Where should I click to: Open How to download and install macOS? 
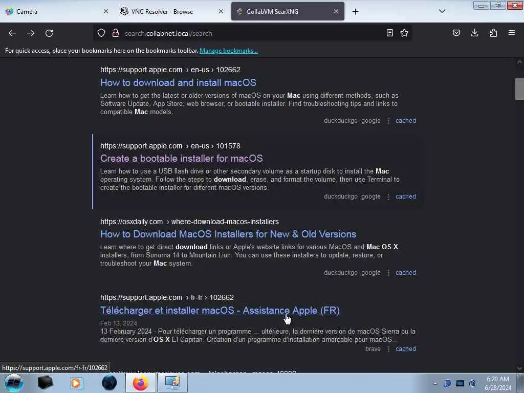click(178, 82)
